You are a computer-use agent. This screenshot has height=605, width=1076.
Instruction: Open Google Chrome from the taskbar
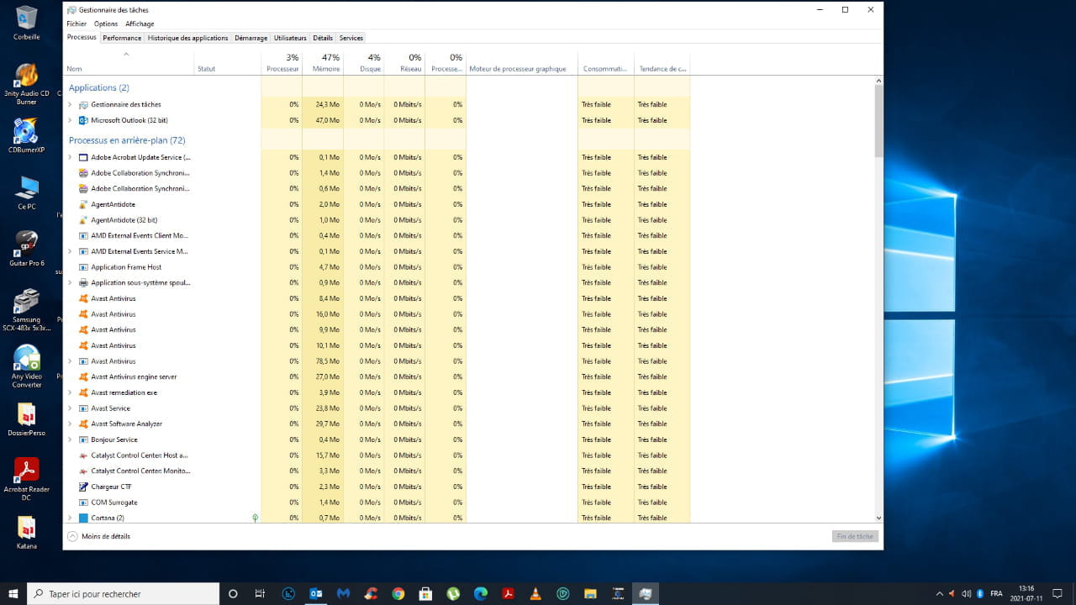pos(398,593)
